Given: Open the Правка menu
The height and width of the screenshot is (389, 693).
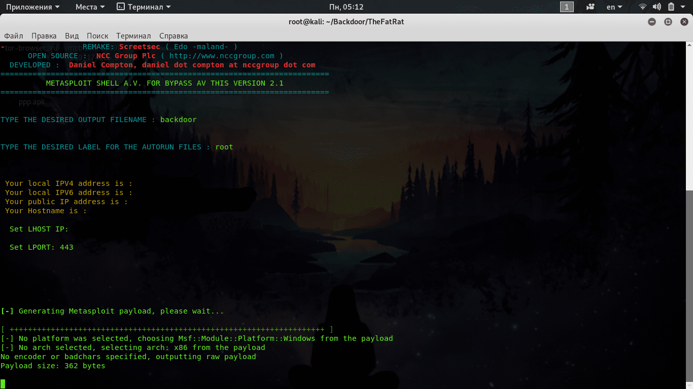Looking at the screenshot, I should [x=44, y=36].
